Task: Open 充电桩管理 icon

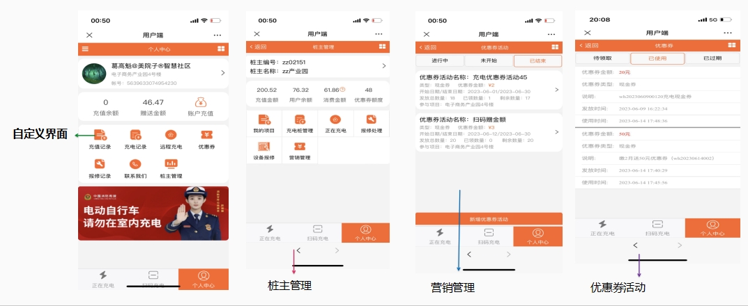Action: tap(300, 120)
